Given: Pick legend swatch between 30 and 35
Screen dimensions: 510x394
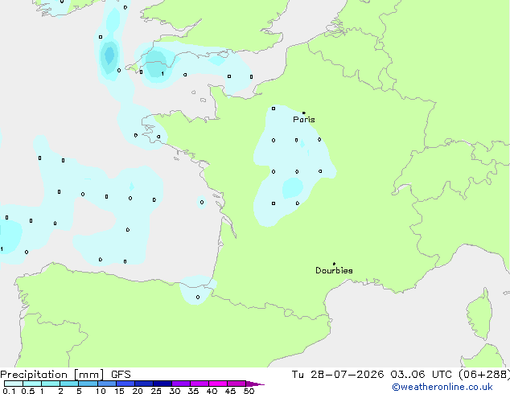Looking at the screenshot, I should point(181,384).
